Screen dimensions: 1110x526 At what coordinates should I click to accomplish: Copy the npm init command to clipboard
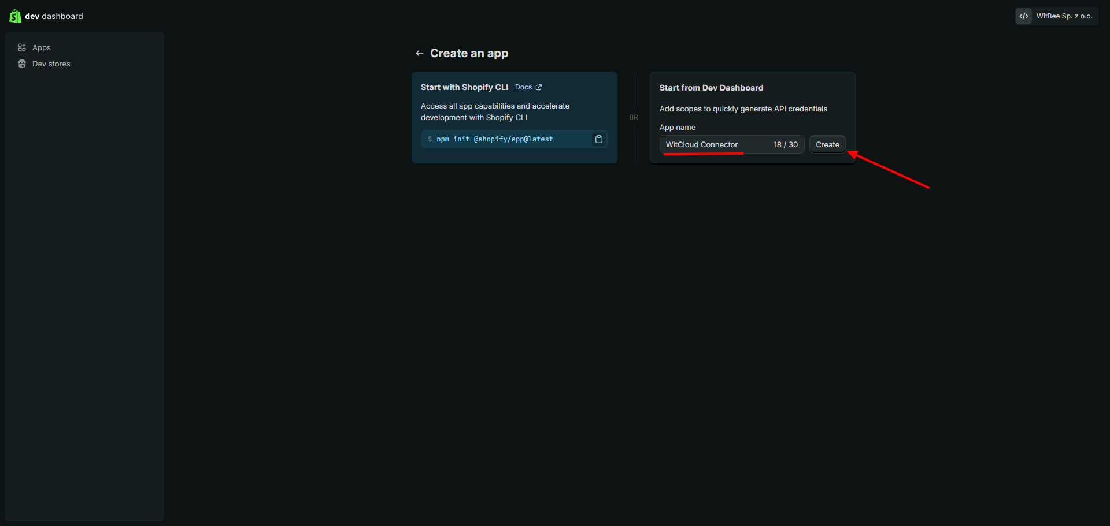coord(599,139)
